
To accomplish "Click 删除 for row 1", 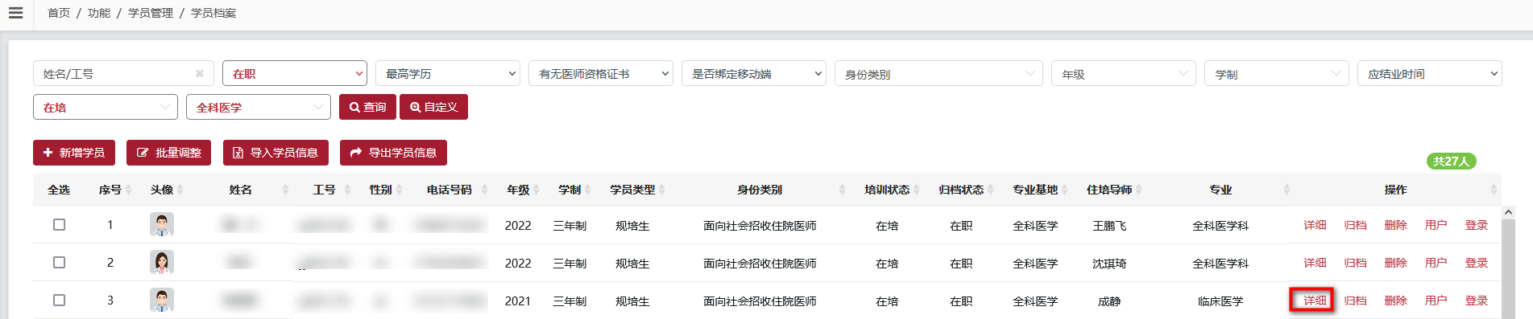I will point(1395,225).
